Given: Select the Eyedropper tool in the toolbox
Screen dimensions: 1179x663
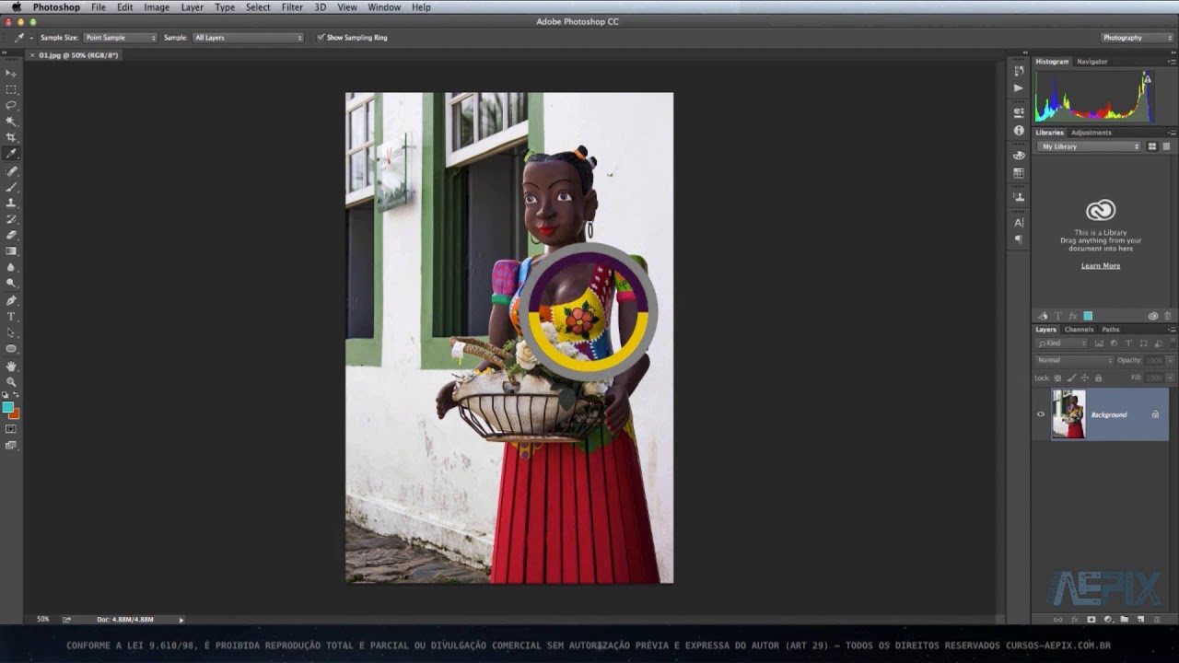Looking at the screenshot, I should [11, 154].
